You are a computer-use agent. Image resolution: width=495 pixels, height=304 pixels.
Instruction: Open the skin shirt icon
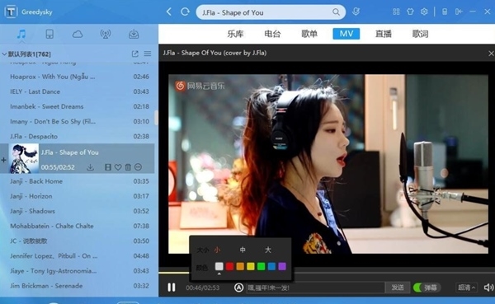tap(410, 12)
